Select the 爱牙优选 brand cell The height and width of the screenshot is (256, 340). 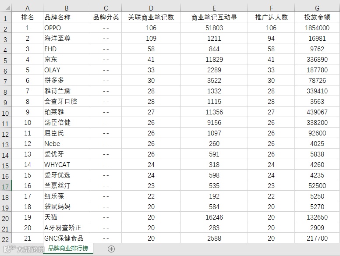(x=67, y=175)
